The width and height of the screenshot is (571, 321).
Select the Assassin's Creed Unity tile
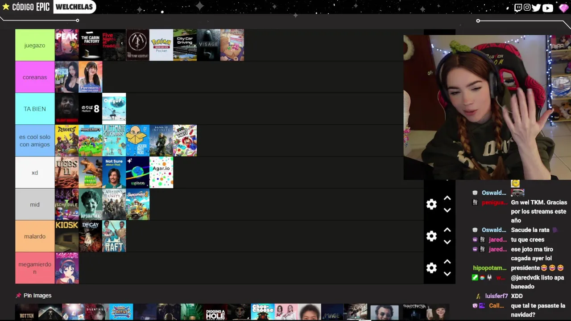point(114,205)
